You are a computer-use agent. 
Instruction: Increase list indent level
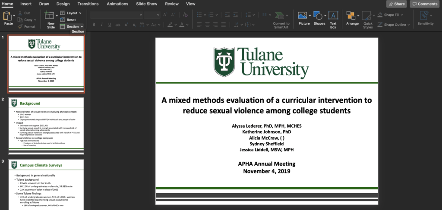click(x=235, y=15)
